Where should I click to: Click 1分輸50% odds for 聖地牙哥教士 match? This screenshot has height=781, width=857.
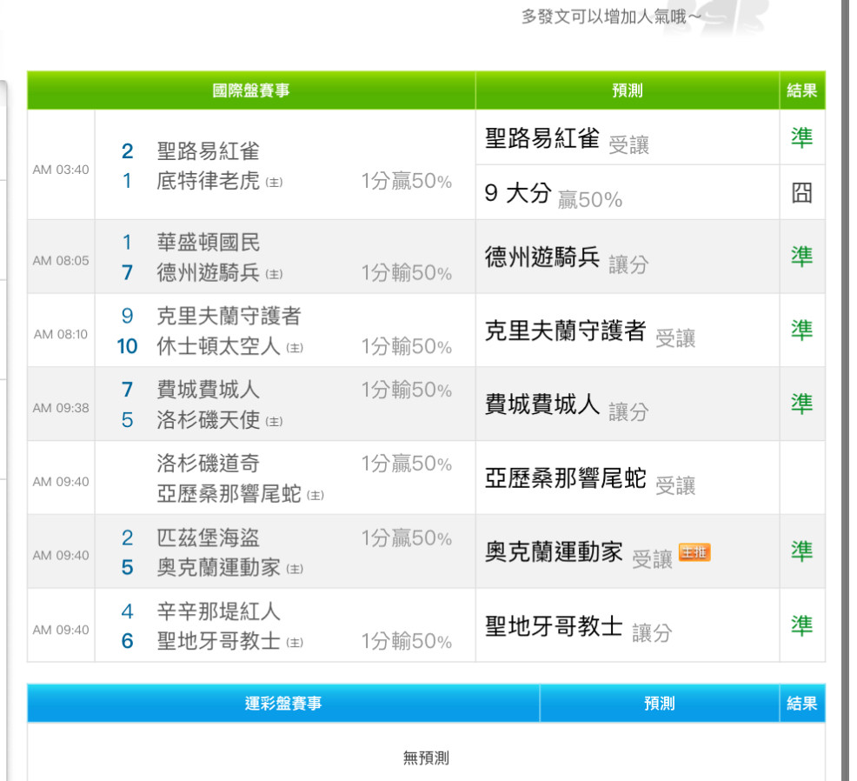click(x=407, y=641)
